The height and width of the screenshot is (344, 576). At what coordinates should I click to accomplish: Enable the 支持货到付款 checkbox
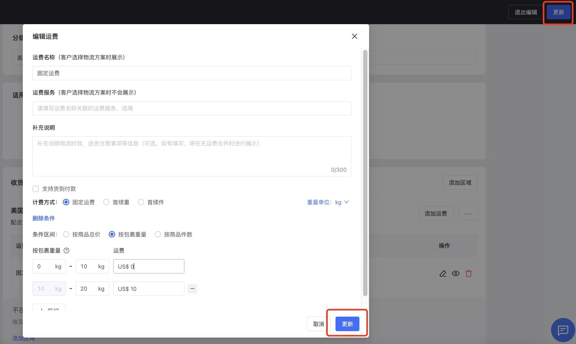[x=36, y=189]
